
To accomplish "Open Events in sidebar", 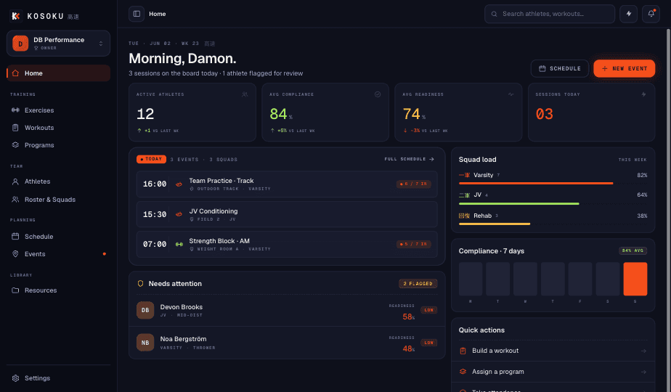I will click(59, 254).
